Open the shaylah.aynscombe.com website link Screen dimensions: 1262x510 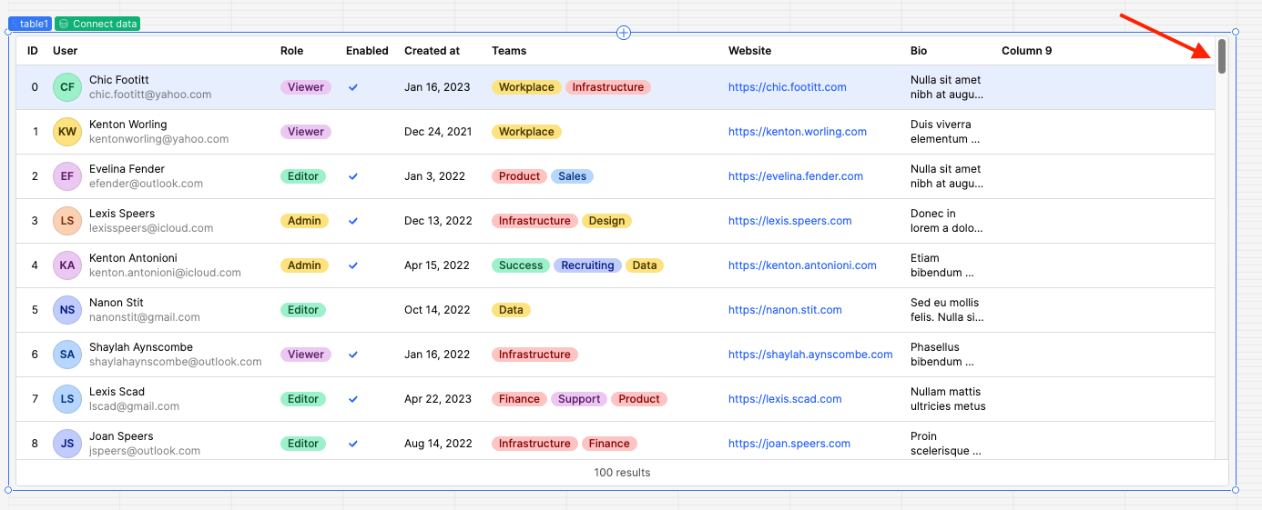coord(809,355)
